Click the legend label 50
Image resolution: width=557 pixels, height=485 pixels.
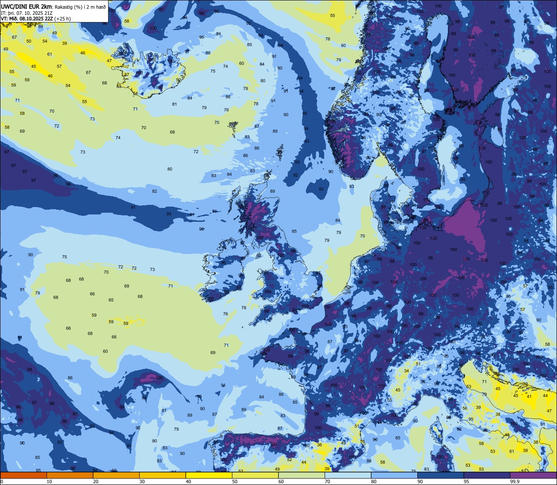235,482
